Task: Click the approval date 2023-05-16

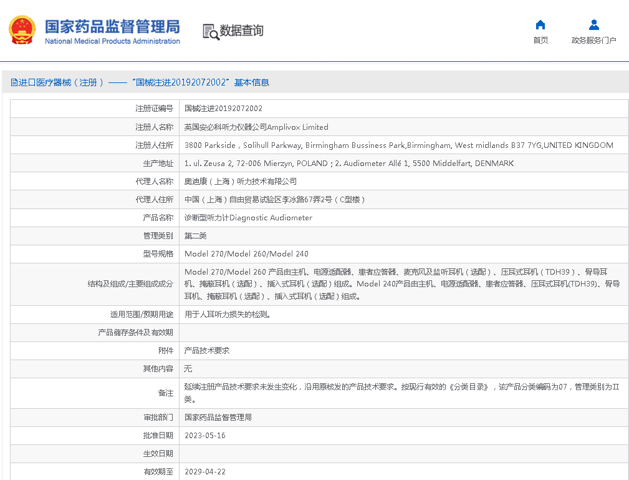Action: [x=204, y=436]
